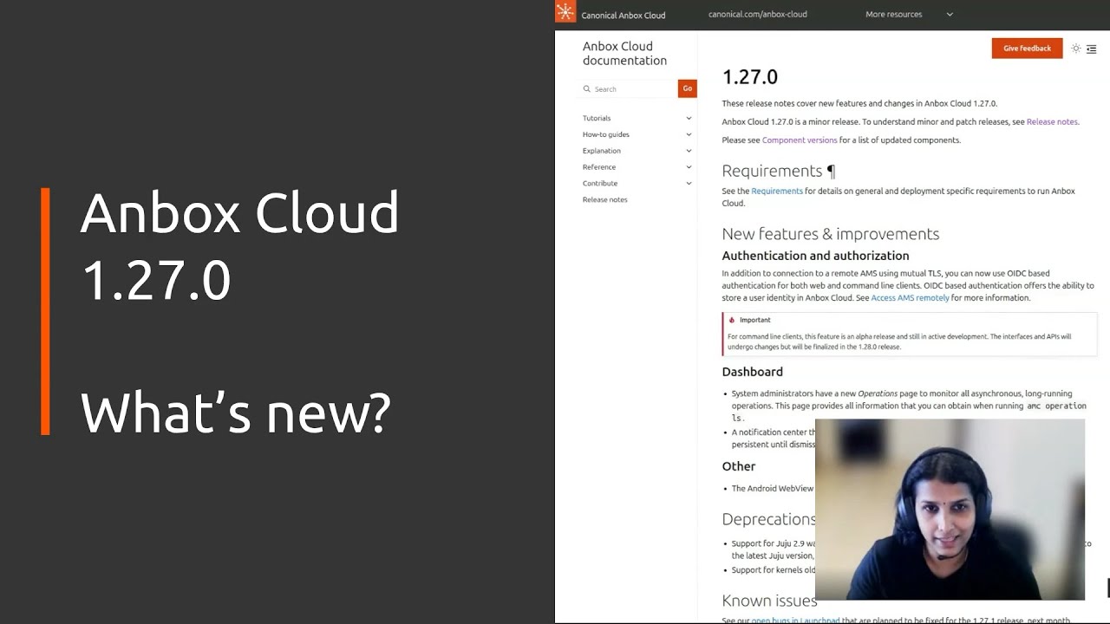Click the Canonical Anbox Cloud logo icon

pos(565,12)
